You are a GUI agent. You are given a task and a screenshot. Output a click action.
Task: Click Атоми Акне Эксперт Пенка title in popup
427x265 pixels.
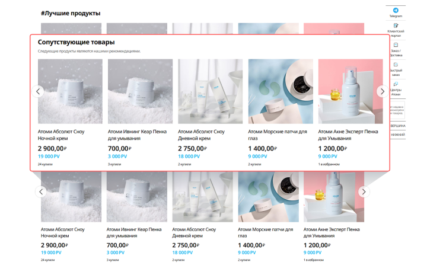point(348,135)
